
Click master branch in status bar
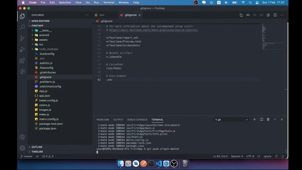26,156
